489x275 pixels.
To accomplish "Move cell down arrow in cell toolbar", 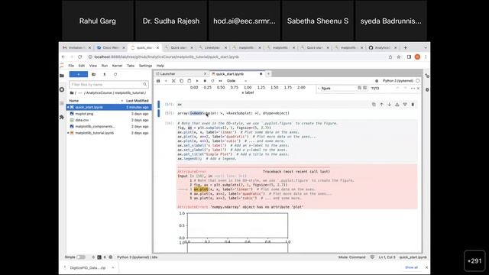I will click(389, 105).
